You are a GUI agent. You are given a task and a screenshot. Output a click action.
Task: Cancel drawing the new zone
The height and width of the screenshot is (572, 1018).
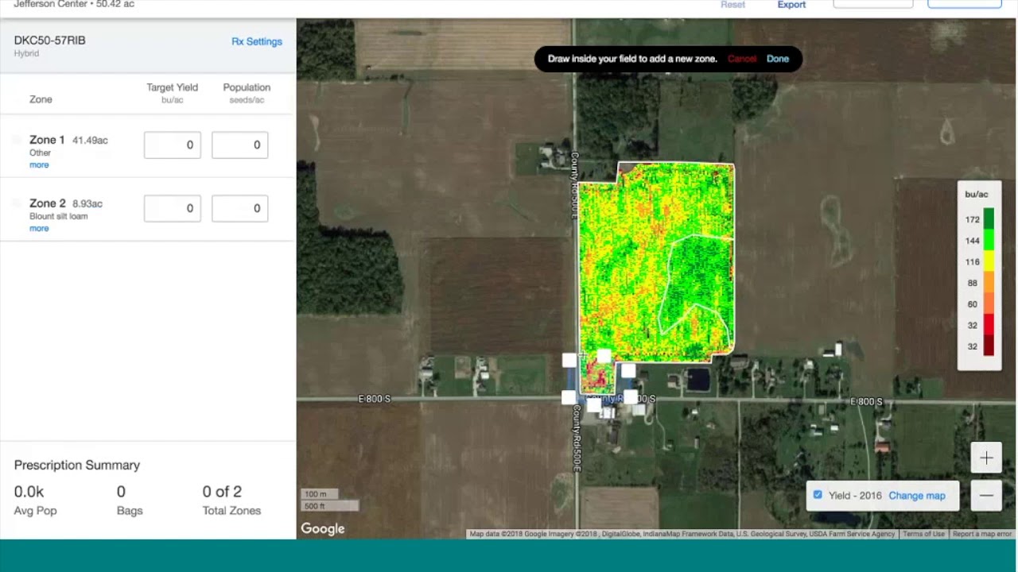[742, 59]
